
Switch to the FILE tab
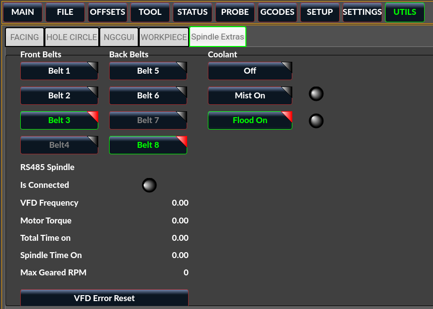(x=65, y=12)
